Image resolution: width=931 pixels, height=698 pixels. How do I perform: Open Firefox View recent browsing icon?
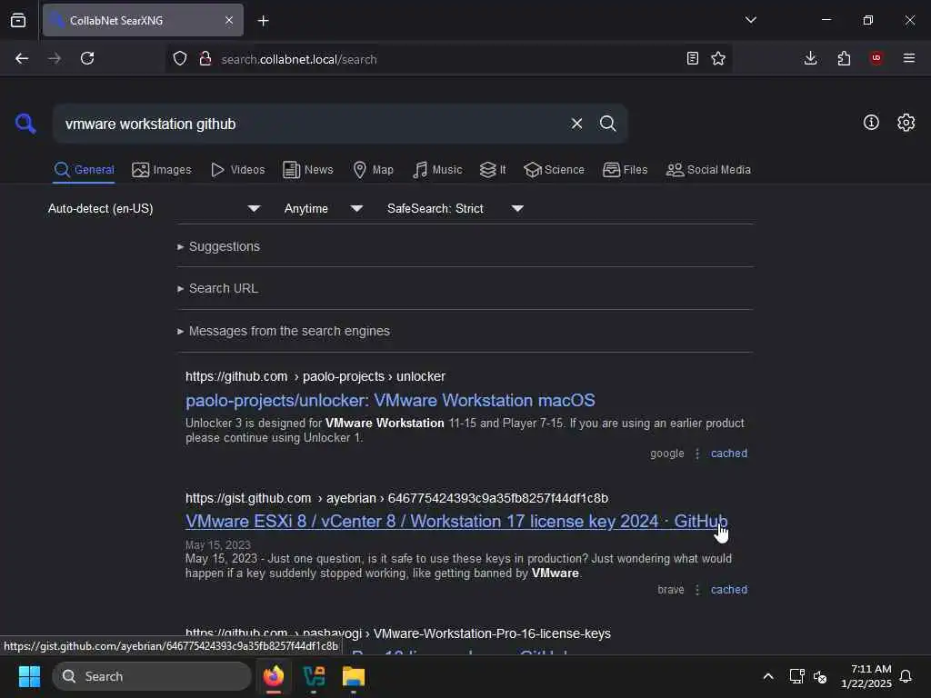tap(18, 20)
